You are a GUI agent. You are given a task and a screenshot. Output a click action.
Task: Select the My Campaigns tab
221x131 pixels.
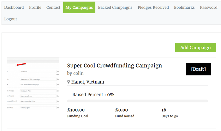[x=79, y=8]
